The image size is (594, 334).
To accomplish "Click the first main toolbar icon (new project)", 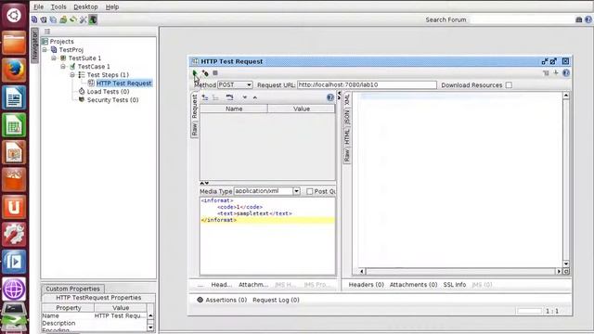I will tap(34, 19).
